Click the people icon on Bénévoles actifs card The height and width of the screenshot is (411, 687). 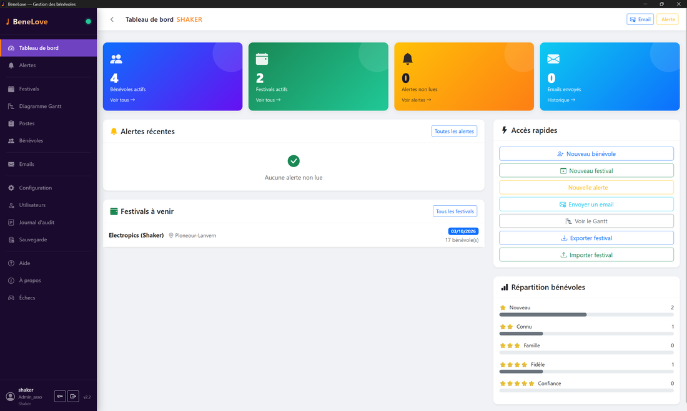point(116,59)
